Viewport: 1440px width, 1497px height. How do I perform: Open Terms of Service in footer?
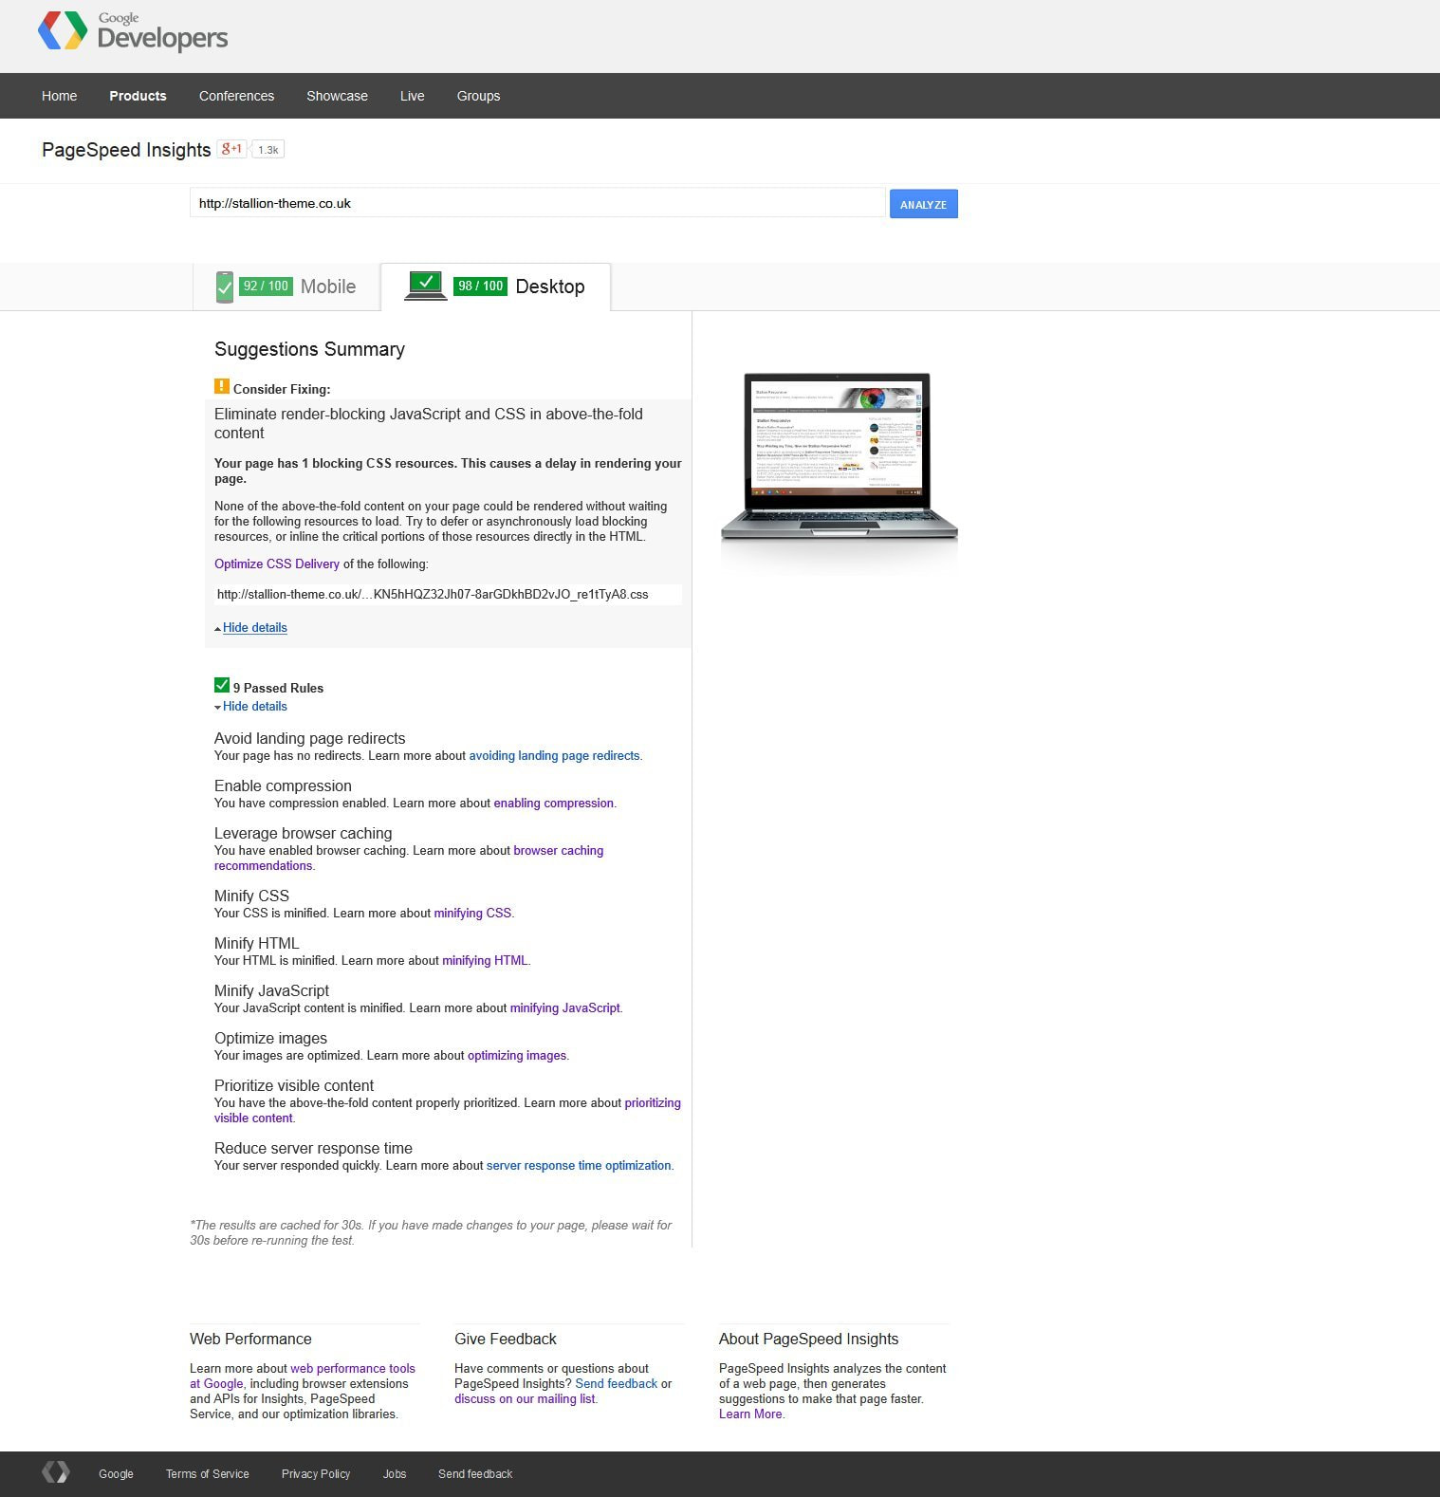pyautogui.click(x=208, y=1474)
